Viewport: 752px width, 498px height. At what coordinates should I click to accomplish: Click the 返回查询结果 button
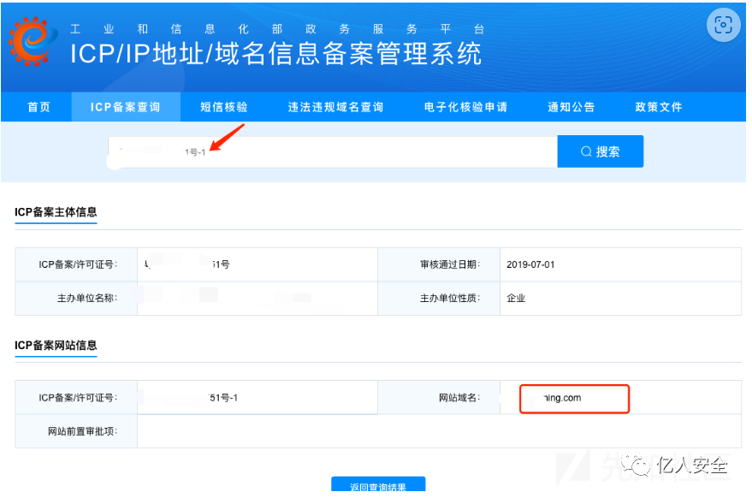(377, 486)
